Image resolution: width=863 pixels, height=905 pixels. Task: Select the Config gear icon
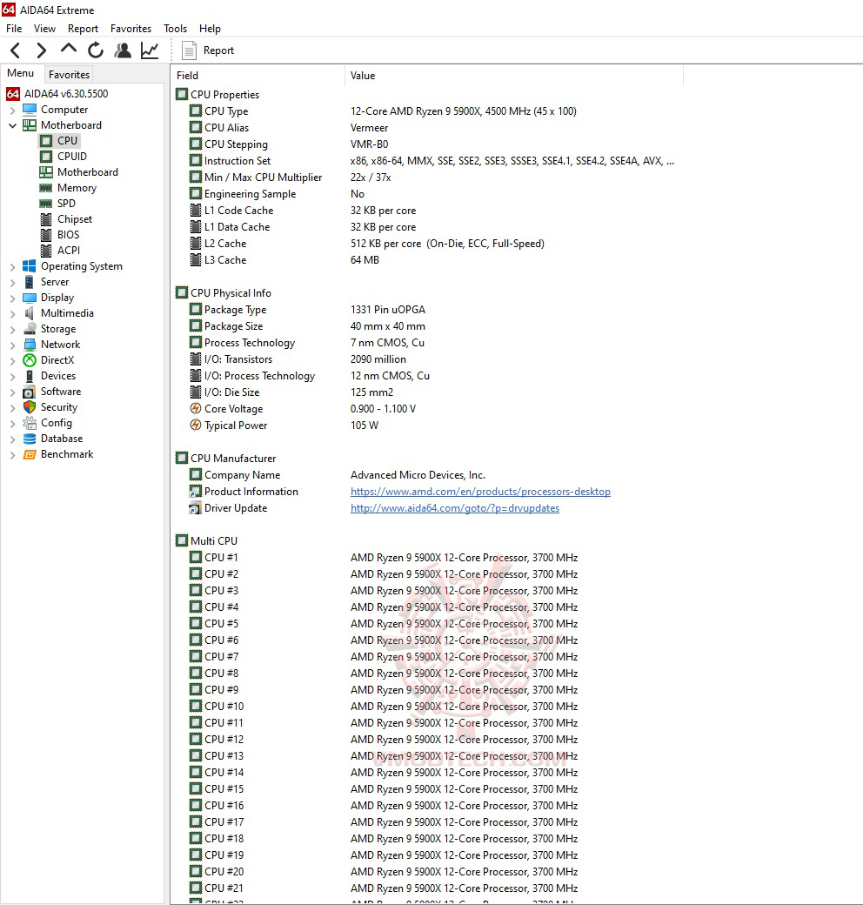(30, 423)
